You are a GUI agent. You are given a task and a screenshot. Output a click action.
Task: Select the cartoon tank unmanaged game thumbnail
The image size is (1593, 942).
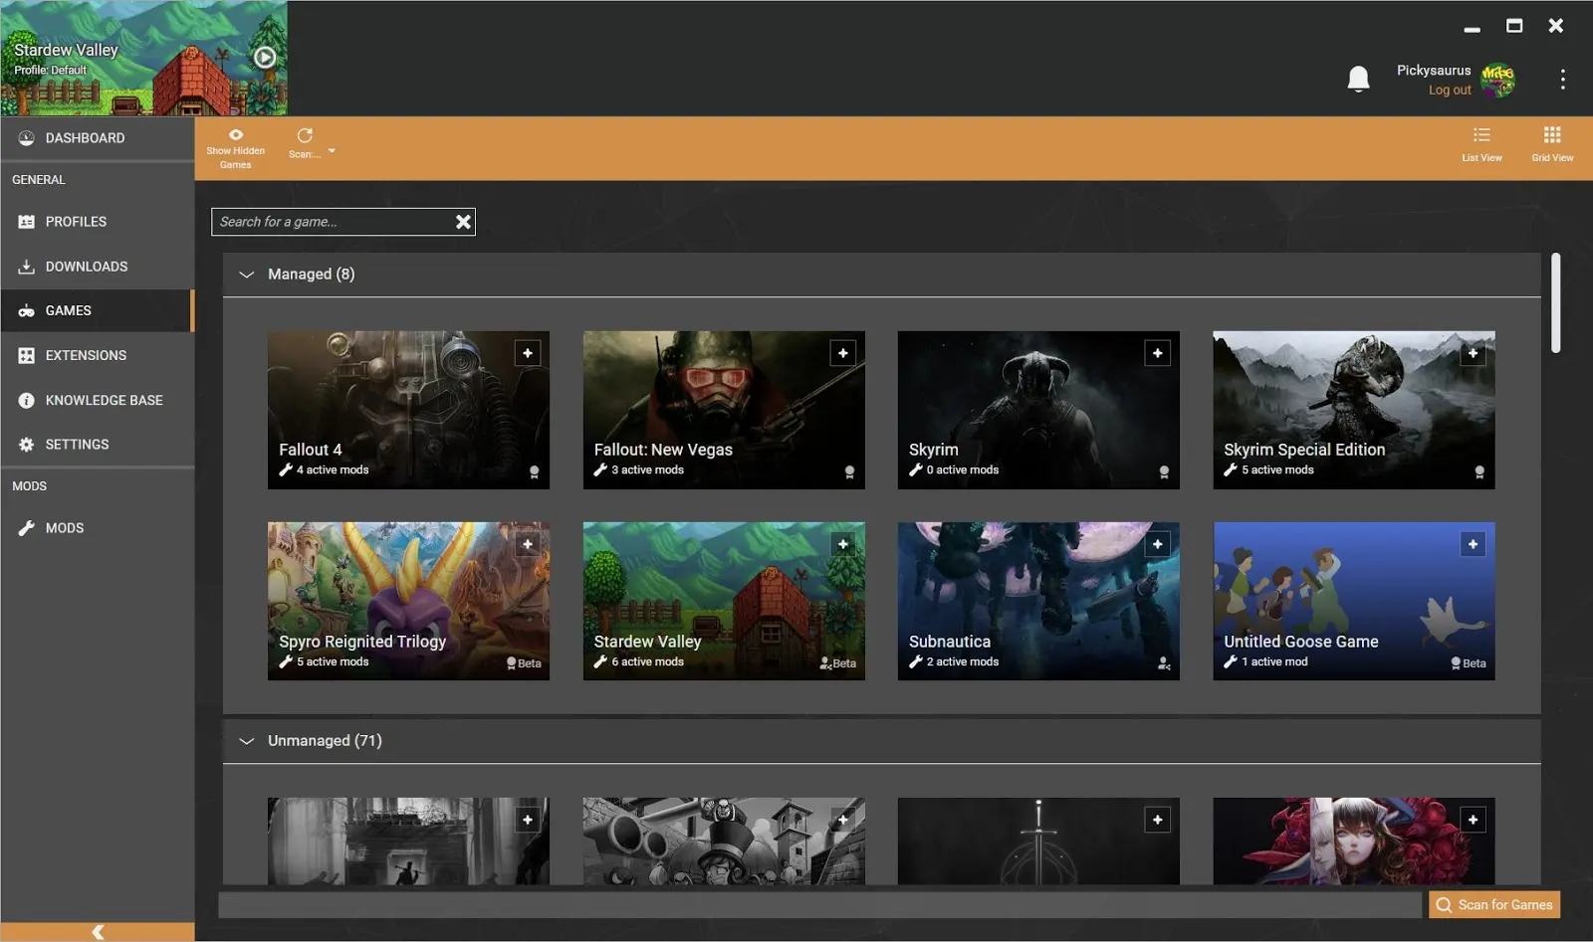click(x=724, y=841)
